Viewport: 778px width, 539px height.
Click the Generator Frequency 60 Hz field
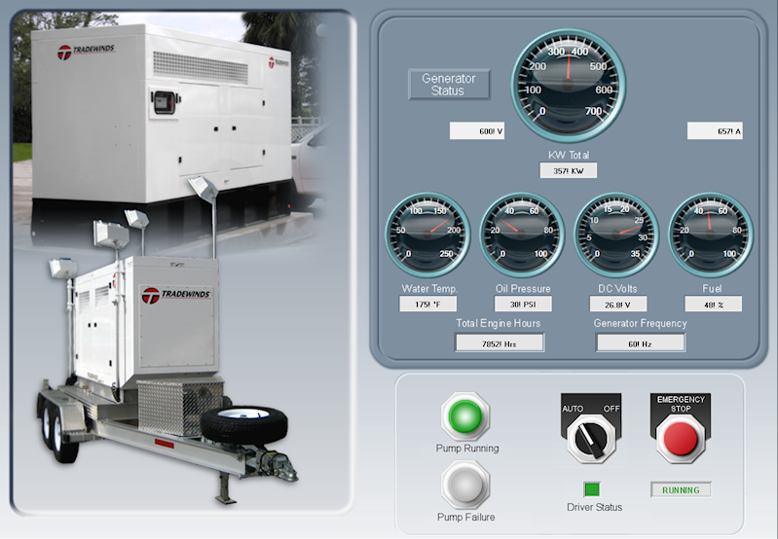640,342
